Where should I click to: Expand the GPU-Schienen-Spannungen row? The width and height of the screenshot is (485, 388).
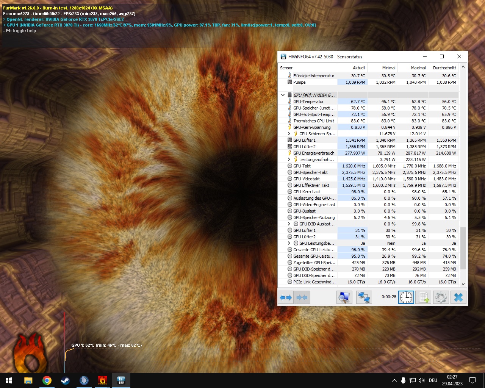[289, 133]
